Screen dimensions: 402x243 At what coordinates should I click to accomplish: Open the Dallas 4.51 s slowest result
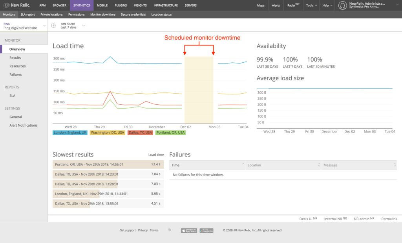(108, 203)
